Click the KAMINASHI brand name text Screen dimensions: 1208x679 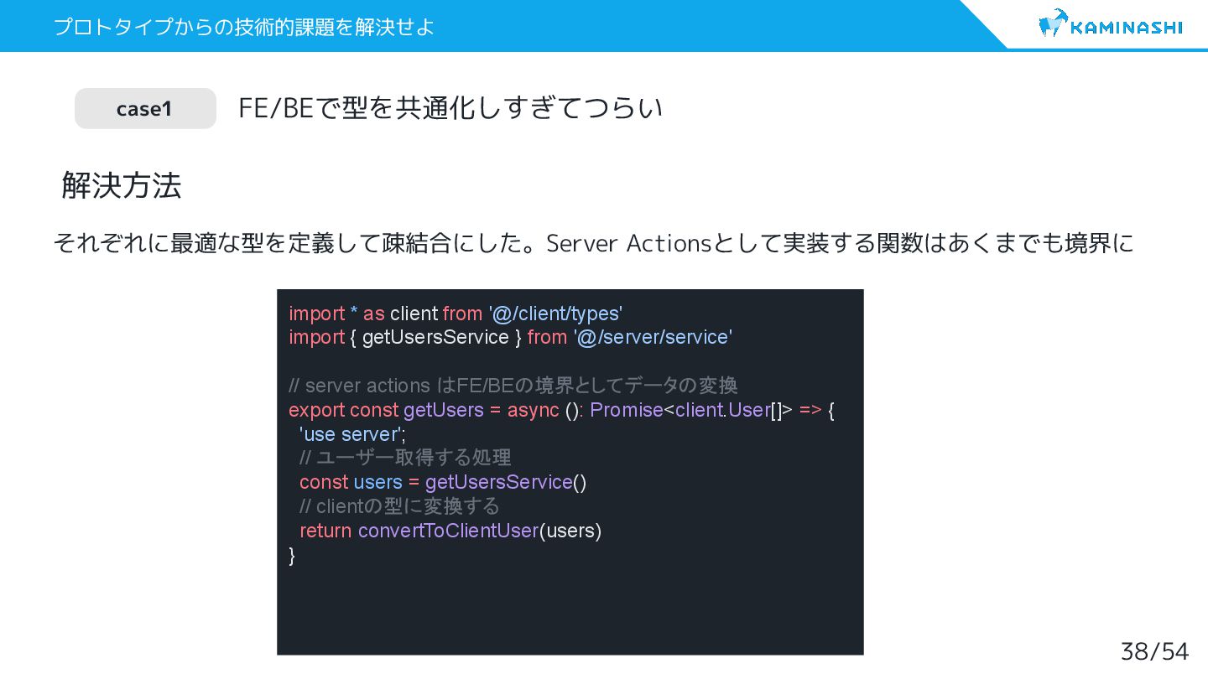pyautogui.click(x=1127, y=28)
